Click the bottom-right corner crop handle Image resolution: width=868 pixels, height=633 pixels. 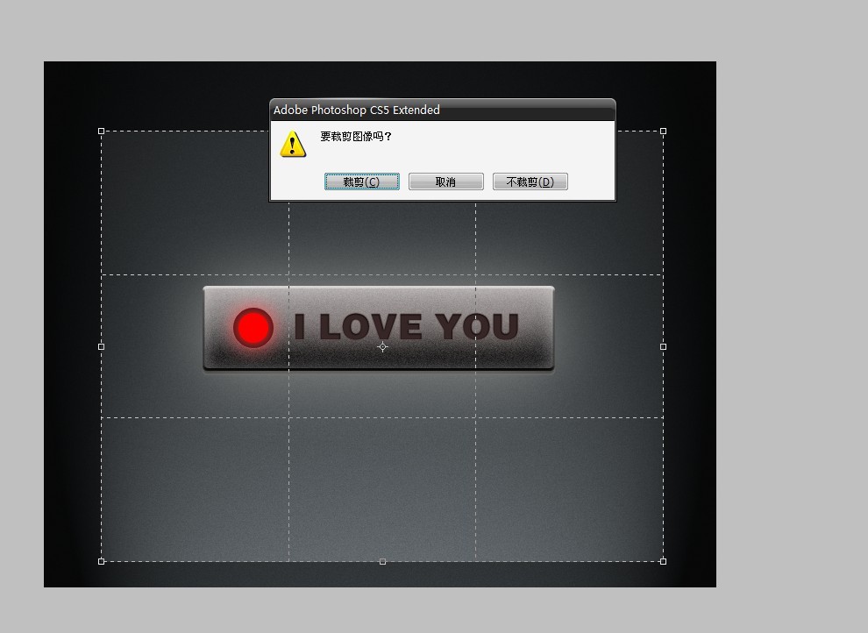coord(663,561)
